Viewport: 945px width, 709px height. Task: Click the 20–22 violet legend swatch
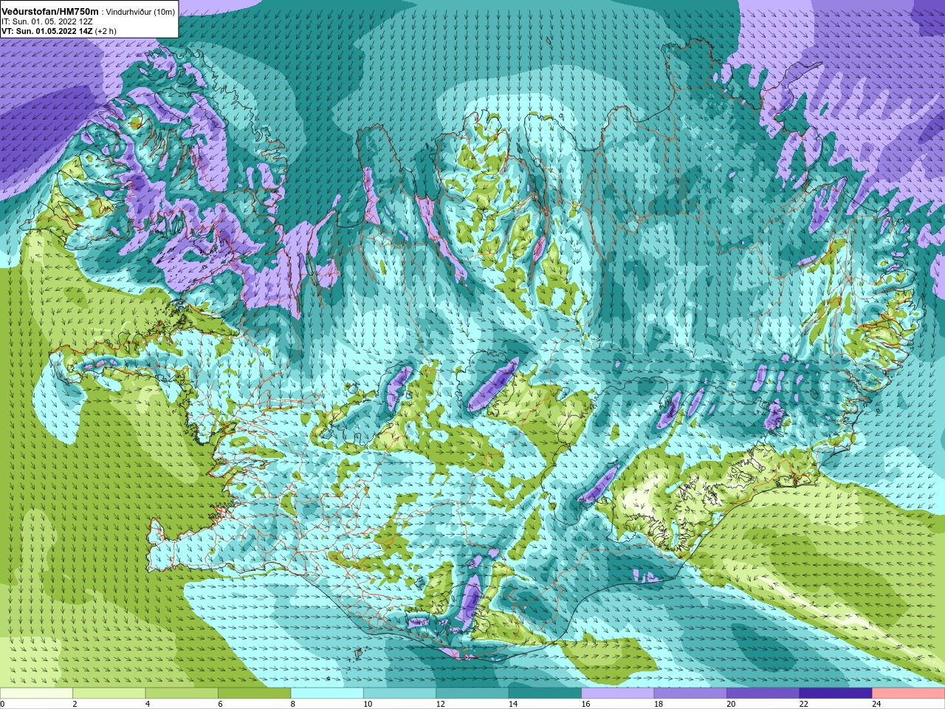coord(763,693)
